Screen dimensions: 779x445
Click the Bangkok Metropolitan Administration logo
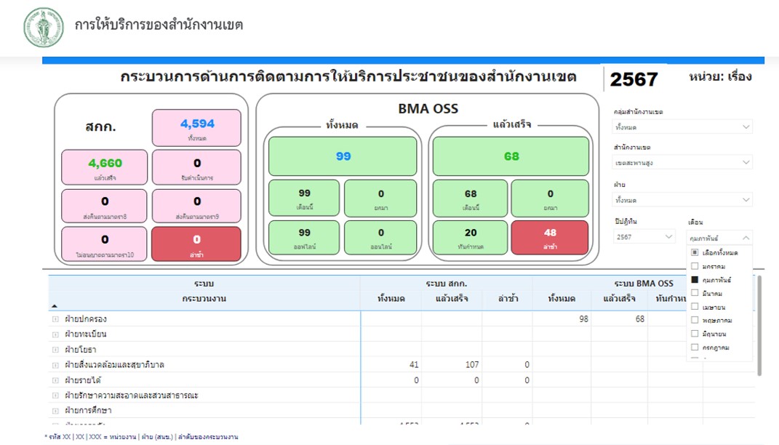coord(44,28)
